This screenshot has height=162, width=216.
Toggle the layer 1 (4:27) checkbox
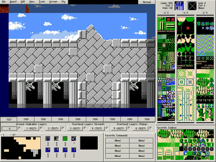pos(41,128)
